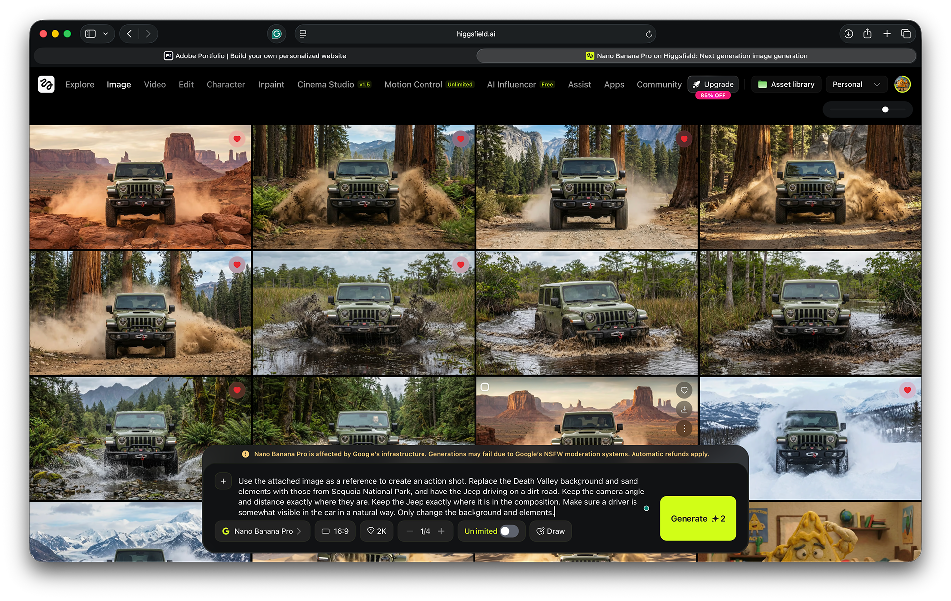Click download icon on Monument Valley jeep image

click(684, 409)
